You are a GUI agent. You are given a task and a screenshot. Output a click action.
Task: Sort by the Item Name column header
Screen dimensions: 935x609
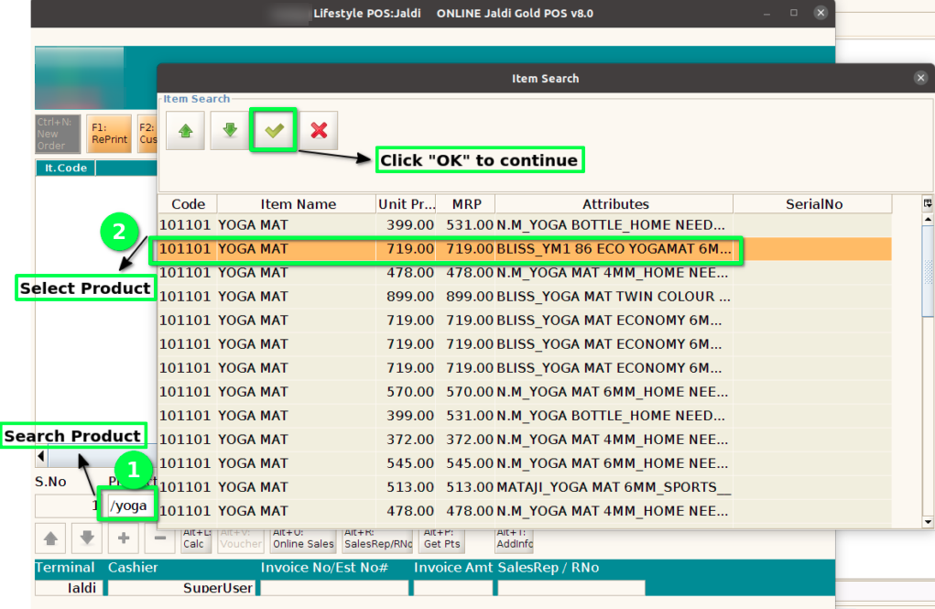coord(297,204)
